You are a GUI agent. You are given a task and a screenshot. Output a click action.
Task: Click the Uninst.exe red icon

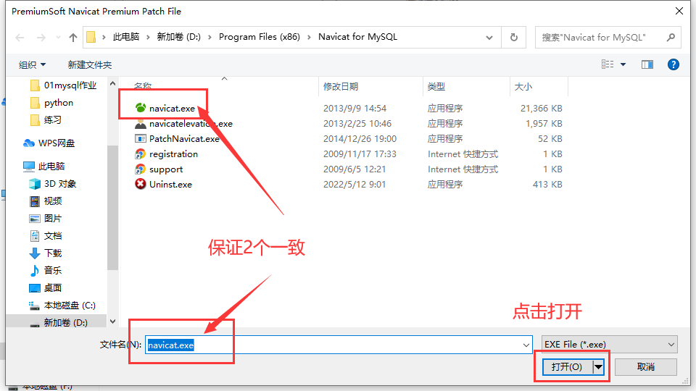[x=140, y=184]
